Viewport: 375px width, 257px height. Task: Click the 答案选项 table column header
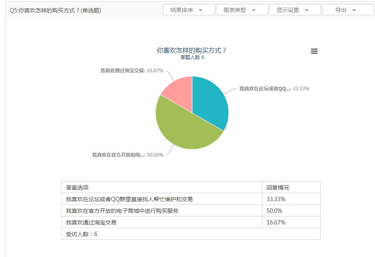pos(78,188)
